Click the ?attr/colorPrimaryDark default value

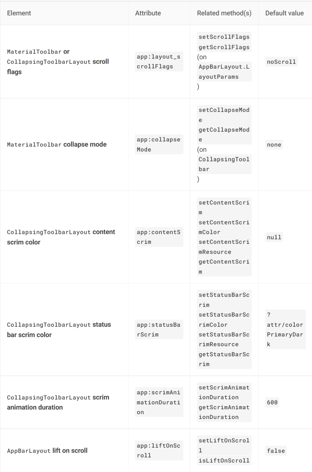click(x=285, y=329)
